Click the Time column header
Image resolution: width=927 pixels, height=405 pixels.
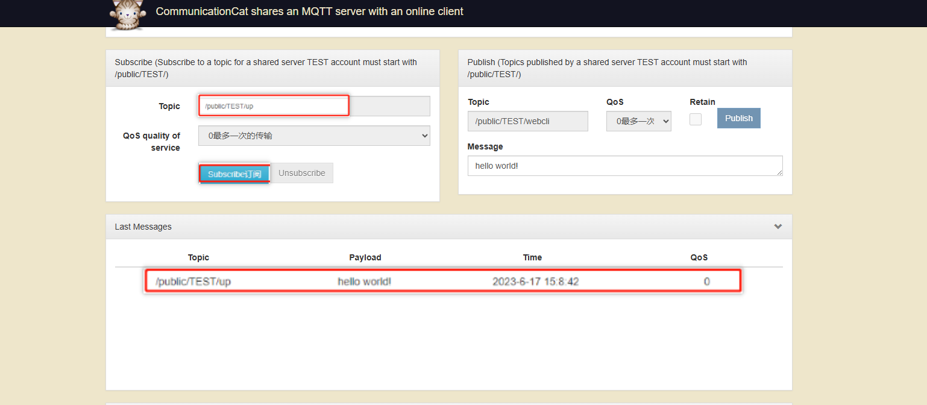coord(532,257)
